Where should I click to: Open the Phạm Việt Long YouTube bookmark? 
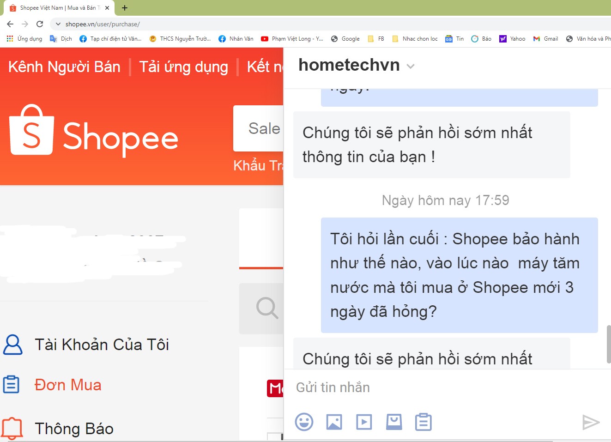(292, 39)
